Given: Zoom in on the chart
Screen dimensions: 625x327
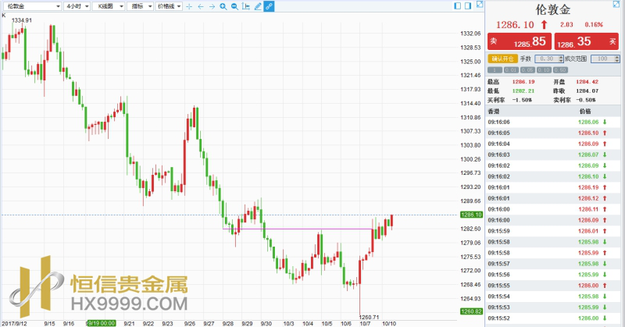Looking at the screenshot, I should [223, 6].
